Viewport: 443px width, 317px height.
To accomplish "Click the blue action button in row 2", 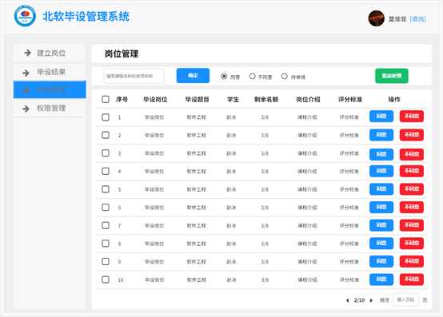I will (381, 135).
